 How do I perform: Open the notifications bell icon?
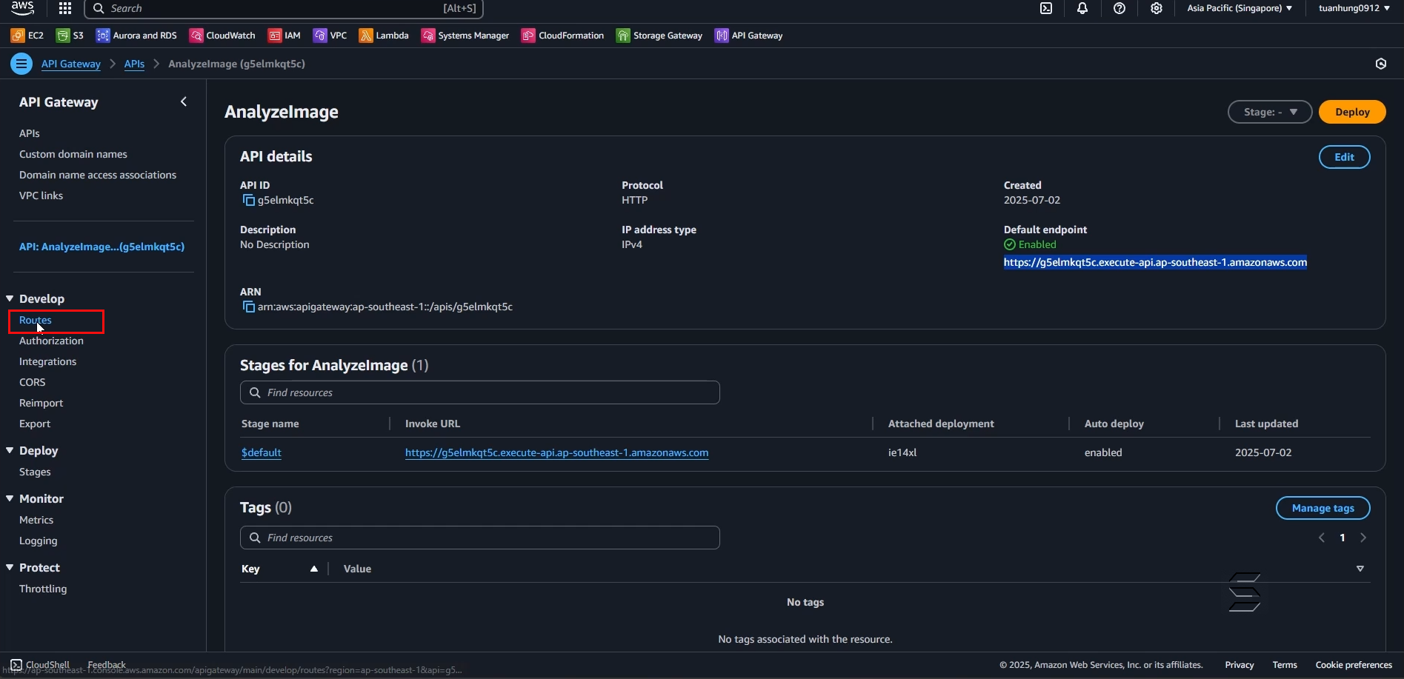[x=1082, y=8]
